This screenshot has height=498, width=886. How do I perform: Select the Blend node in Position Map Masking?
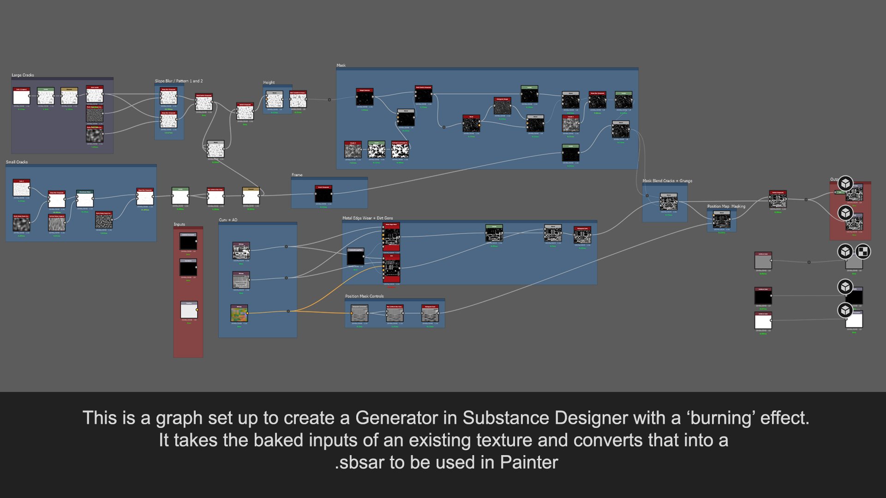(x=722, y=220)
